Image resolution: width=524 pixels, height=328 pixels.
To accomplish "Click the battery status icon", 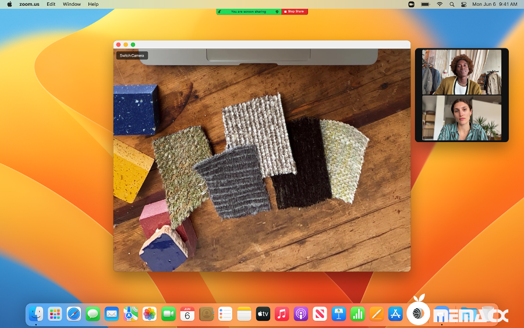I will 425,4.
